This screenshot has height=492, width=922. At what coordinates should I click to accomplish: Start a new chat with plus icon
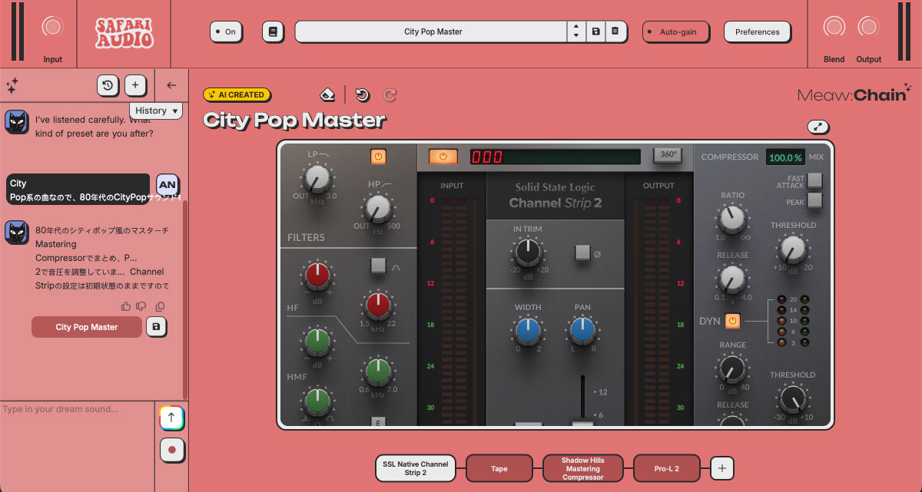tap(134, 85)
